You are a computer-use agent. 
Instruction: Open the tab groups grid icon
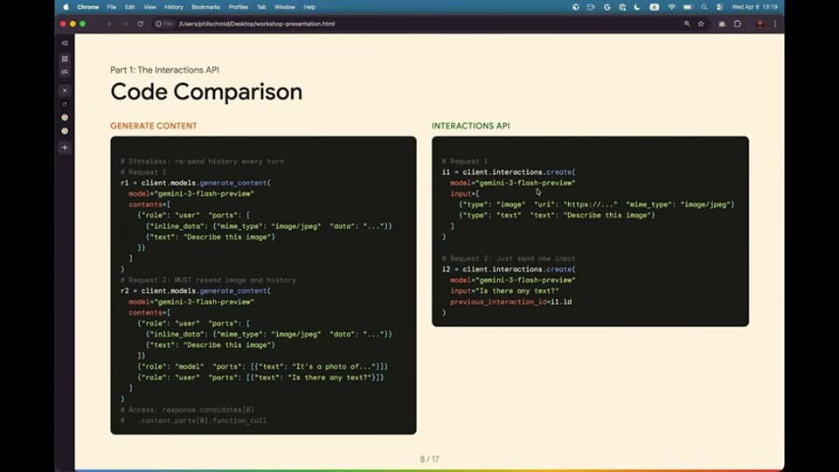[65, 59]
